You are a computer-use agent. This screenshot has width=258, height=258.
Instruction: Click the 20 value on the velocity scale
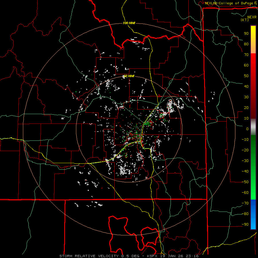coord(246,107)
